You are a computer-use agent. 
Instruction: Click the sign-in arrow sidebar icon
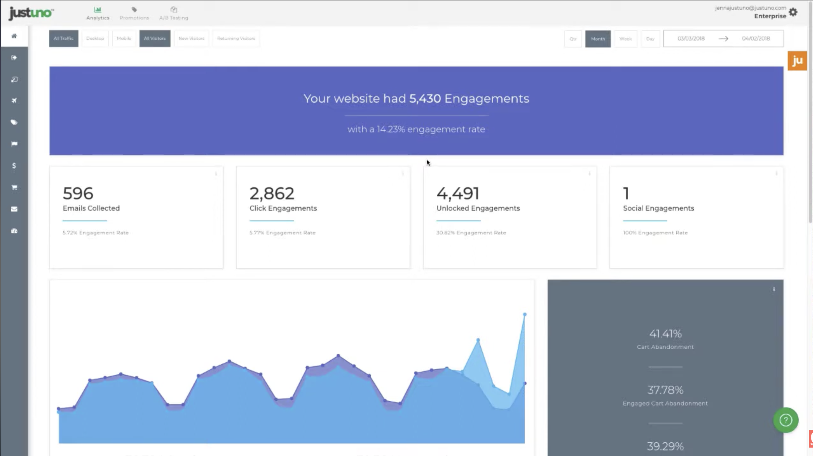pos(14,58)
